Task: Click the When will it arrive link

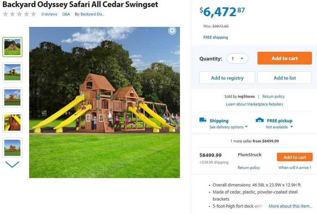Action: pos(294,168)
